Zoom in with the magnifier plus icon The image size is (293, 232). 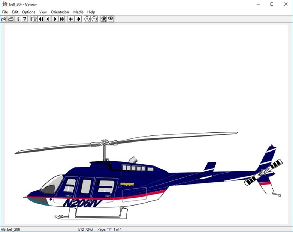87,19
